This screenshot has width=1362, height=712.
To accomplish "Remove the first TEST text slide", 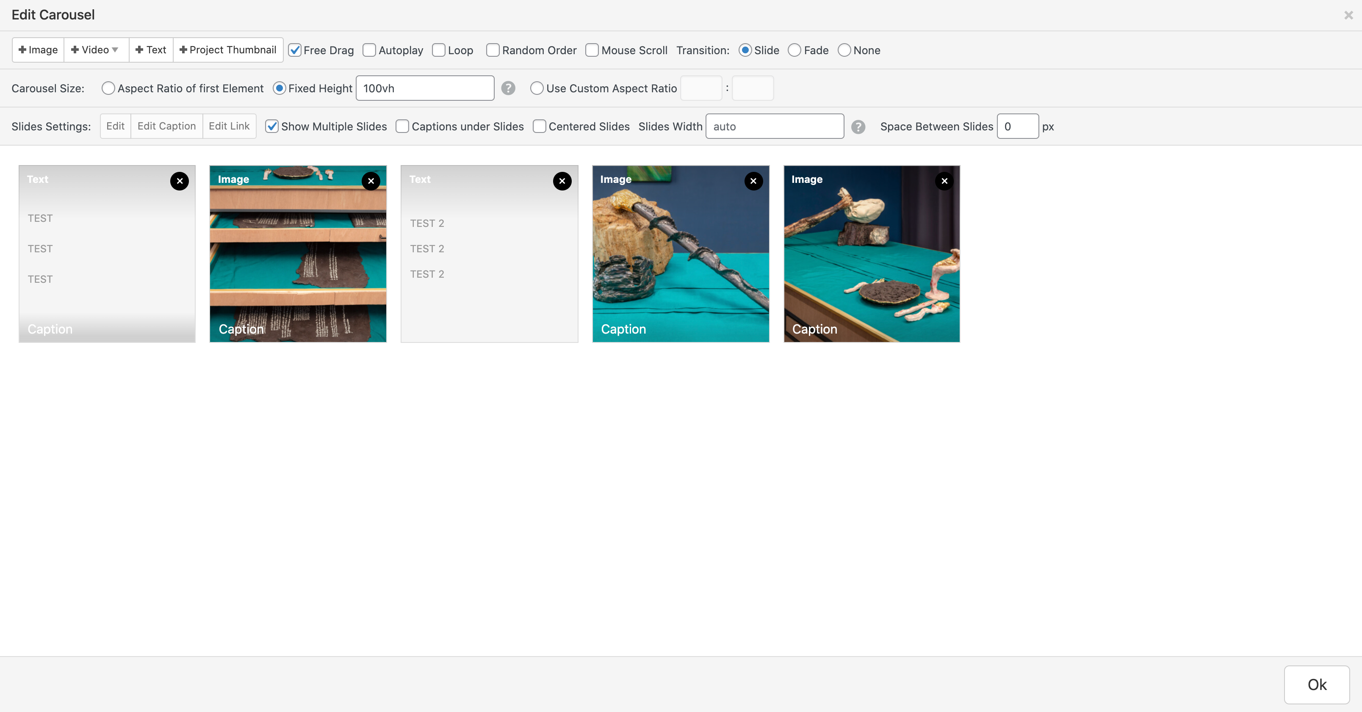I will point(179,181).
